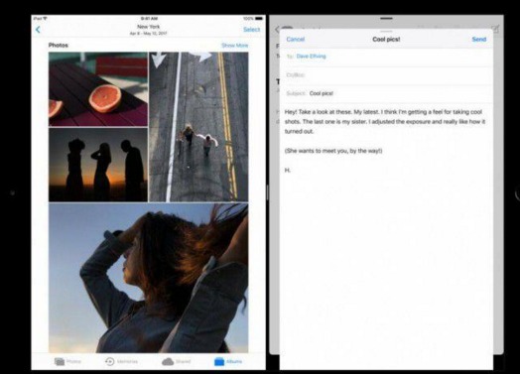The image size is (520, 374).
Task: Cancel the Cool pics! email draft
Action: [295, 39]
